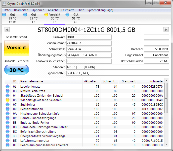Viewport: 173px width, 151px height.
Task: Select the C: D: disk status icon
Action: (4, 15)
